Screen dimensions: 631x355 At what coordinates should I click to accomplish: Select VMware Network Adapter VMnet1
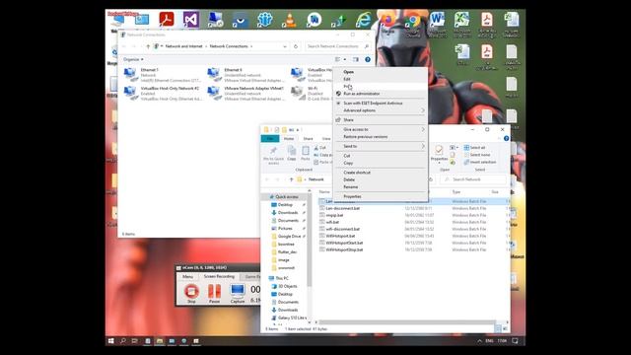coord(245,94)
